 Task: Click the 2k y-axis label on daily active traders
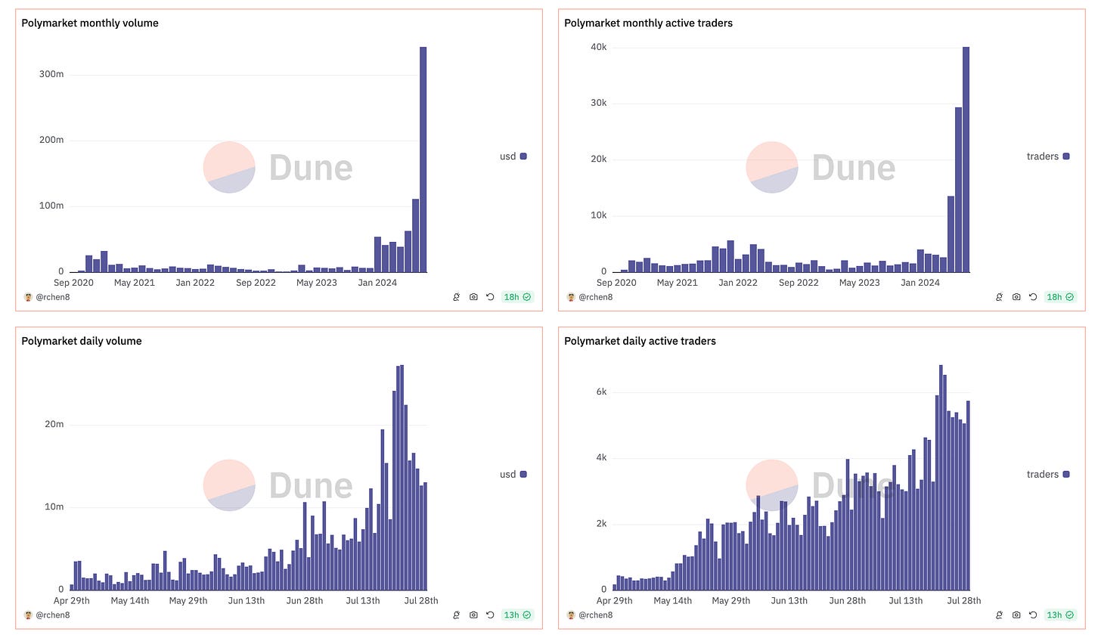601,524
